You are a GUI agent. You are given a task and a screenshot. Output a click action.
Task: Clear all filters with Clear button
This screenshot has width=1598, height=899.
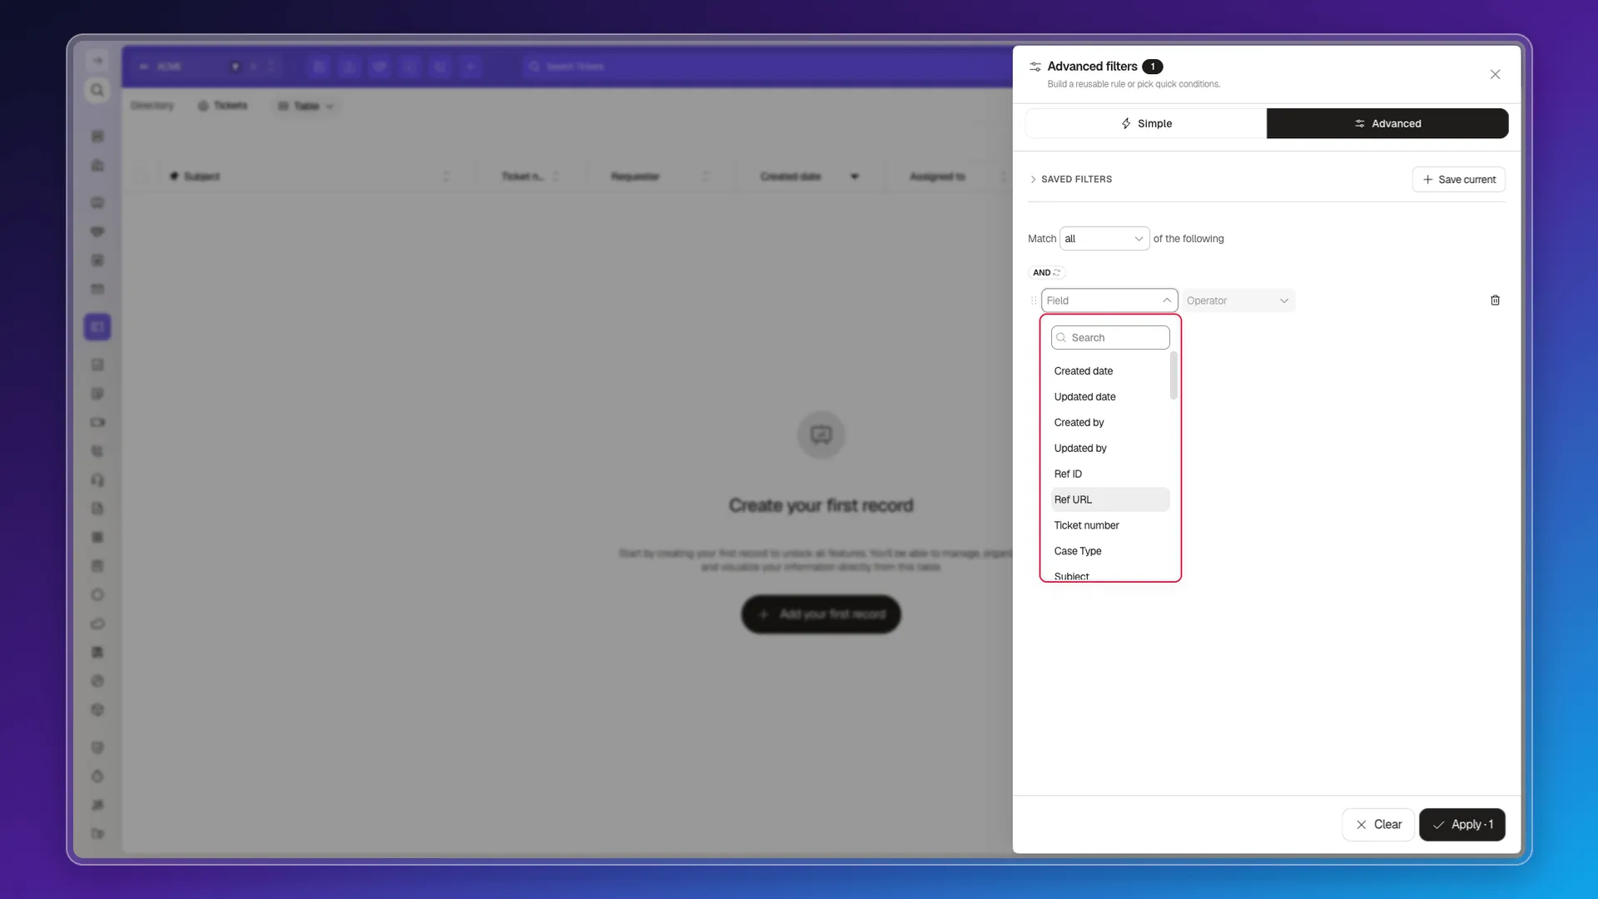pos(1377,824)
